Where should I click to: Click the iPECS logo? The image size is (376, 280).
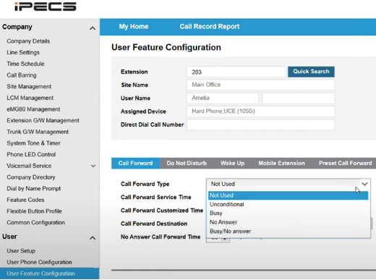(46, 7)
